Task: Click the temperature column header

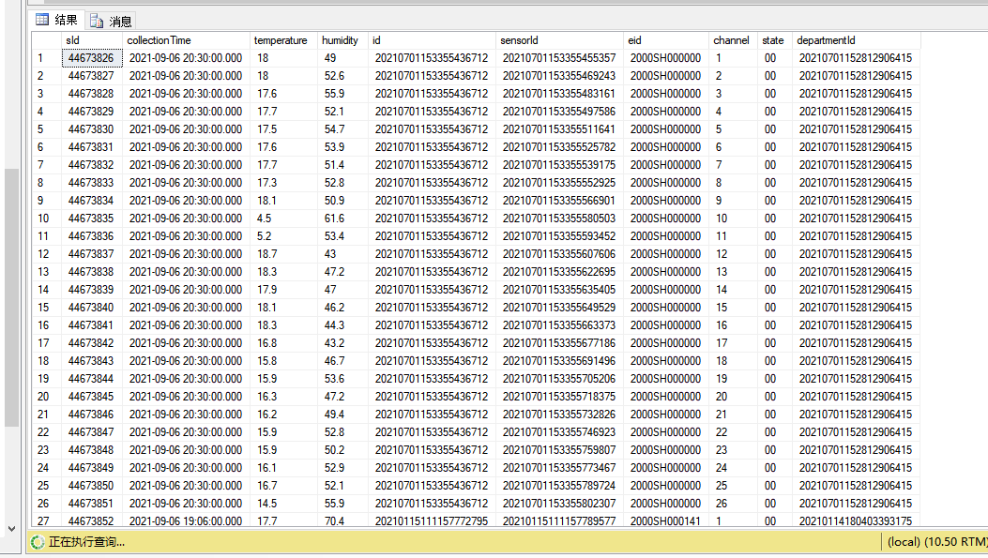Action: pyautogui.click(x=281, y=40)
